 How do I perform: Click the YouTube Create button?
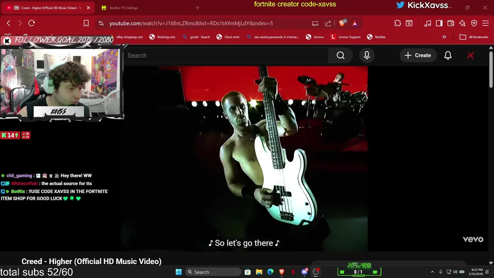418,56
